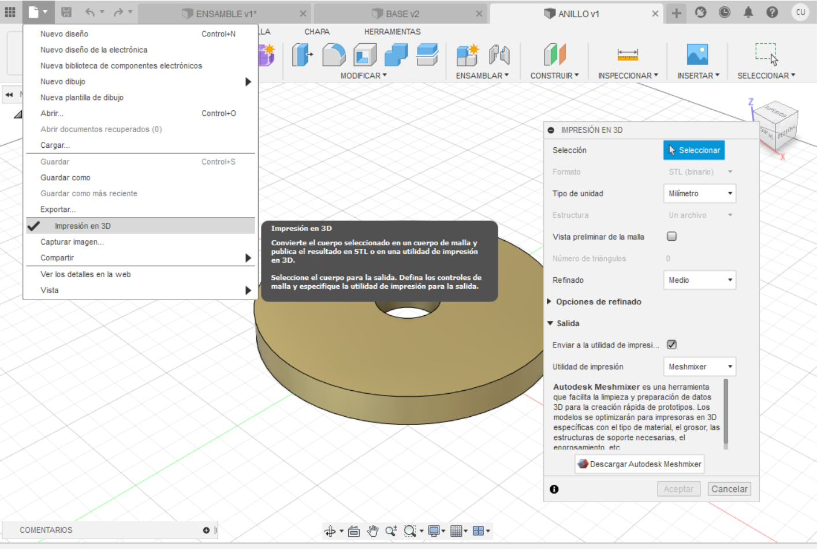Open the CU user account avatar
Image resolution: width=817 pixels, height=549 pixels.
coord(800,12)
